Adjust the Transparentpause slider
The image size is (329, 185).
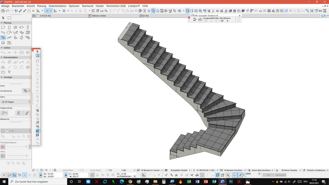point(17,147)
